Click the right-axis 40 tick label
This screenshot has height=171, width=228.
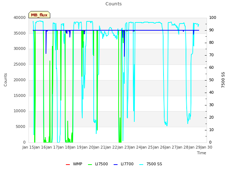click(x=211, y=93)
